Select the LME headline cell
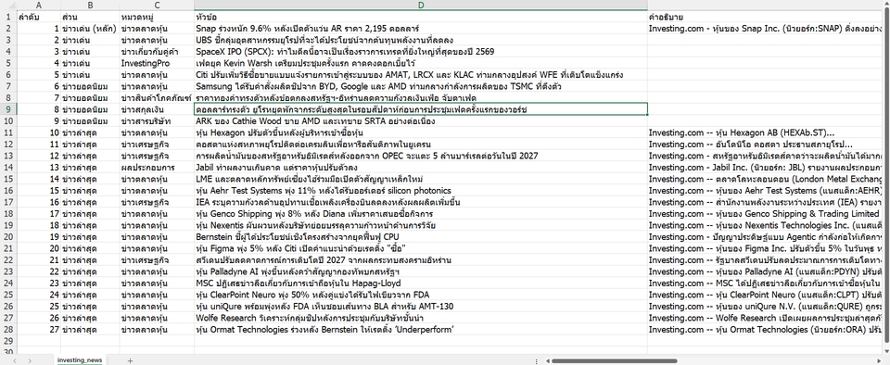Screen dimensions: 890x365 [421, 179]
